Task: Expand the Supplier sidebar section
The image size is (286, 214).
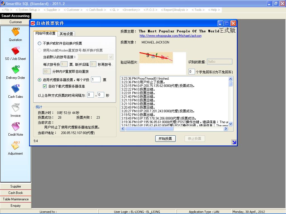Action: click(16, 186)
